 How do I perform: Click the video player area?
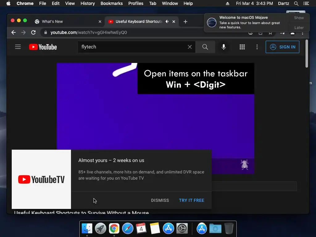[x=156, y=118]
